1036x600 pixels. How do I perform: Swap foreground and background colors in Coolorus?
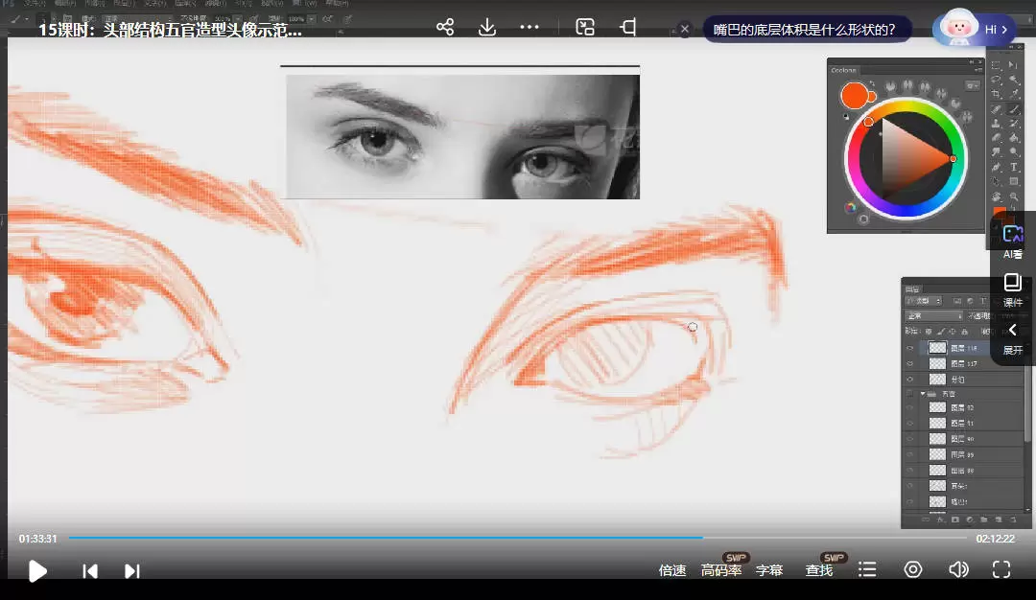(872, 82)
